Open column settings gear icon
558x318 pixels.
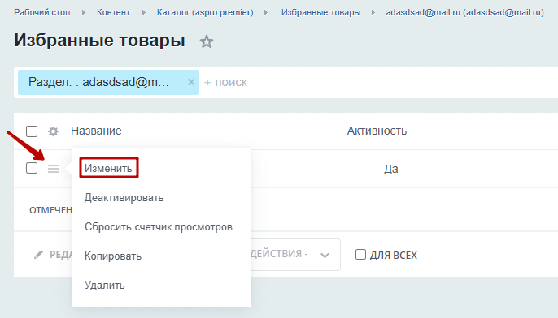[54, 131]
